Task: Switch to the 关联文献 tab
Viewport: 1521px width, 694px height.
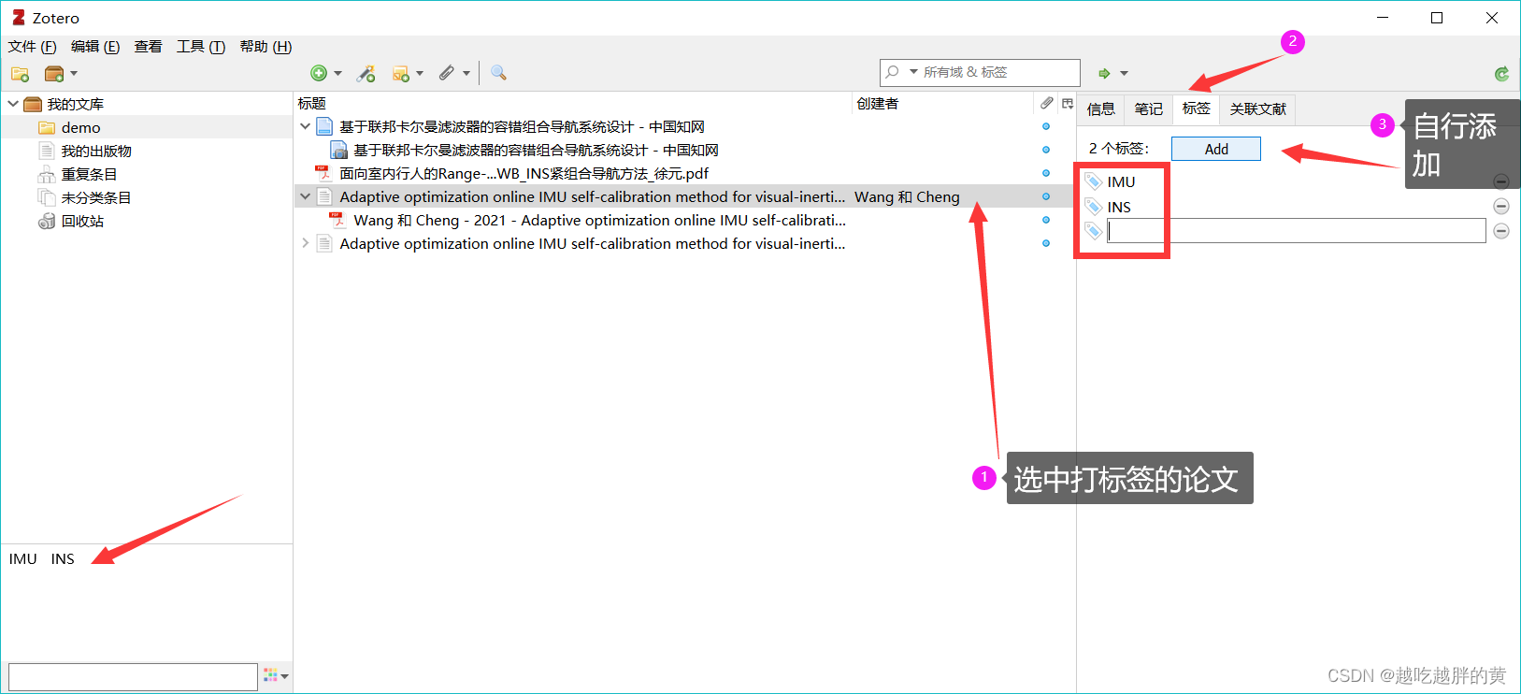Action: click(x=1258, y=109)
